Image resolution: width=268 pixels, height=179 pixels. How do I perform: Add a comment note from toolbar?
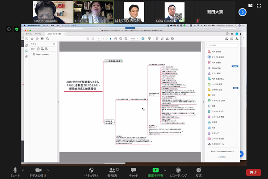click(157, 39)
